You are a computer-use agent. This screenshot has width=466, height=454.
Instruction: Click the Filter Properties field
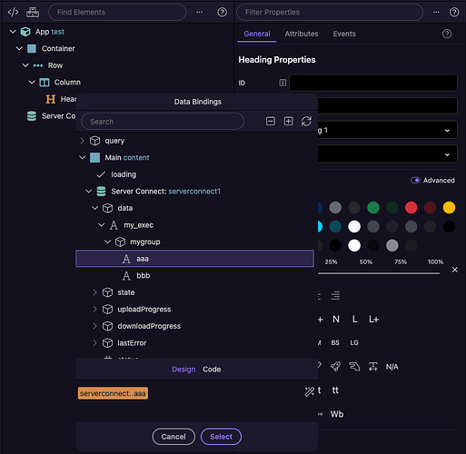click(330, 12)
